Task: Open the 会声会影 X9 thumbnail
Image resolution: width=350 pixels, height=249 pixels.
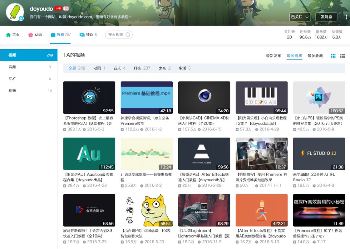Action: click(89, 210)
